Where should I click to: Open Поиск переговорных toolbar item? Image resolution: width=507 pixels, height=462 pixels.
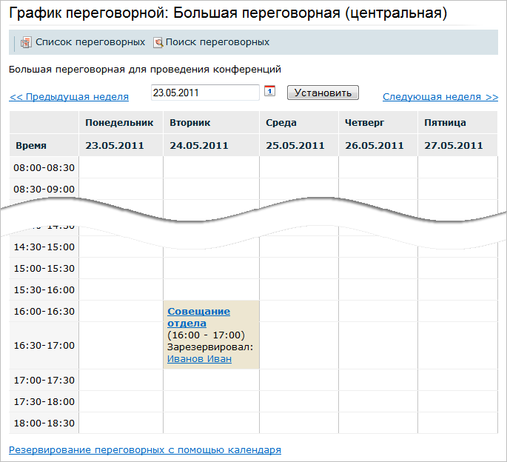[217, 42]
